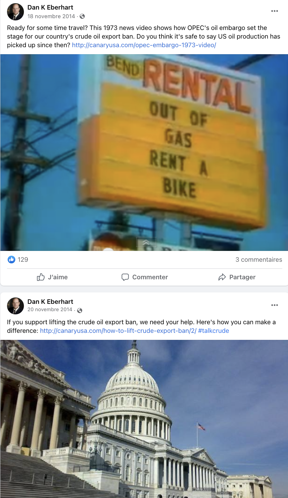Screen dimensions: 288x498
Task: Open options menu on the 20 novembre post
Action: tap(274, 305)
